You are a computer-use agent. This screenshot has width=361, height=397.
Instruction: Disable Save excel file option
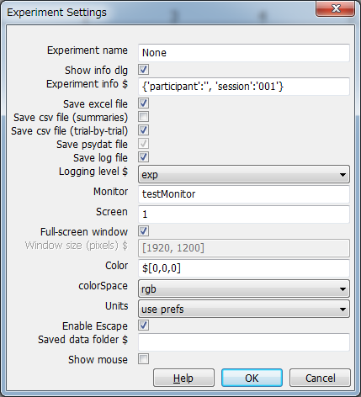(143, 103)
